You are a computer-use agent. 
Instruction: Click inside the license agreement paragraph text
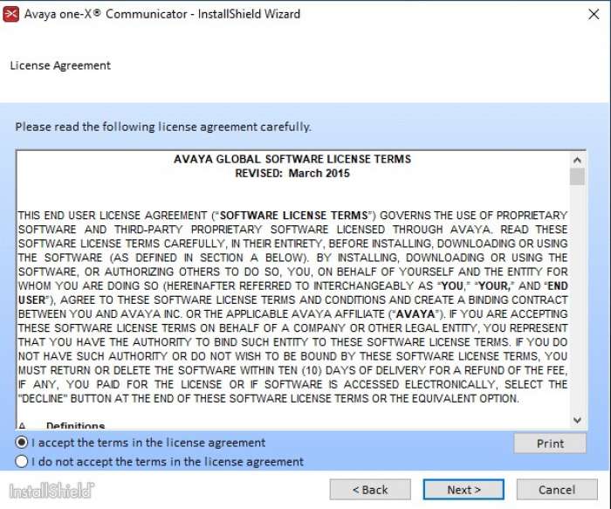[292, 306]
